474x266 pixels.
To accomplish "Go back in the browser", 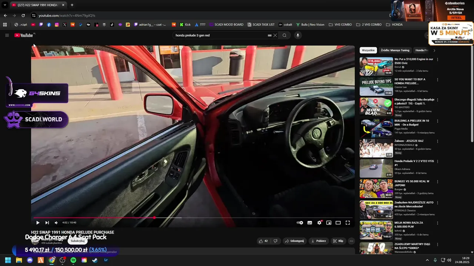I will pos(5,16).
